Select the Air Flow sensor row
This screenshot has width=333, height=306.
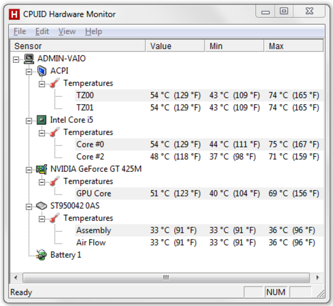tap(199, 243)
